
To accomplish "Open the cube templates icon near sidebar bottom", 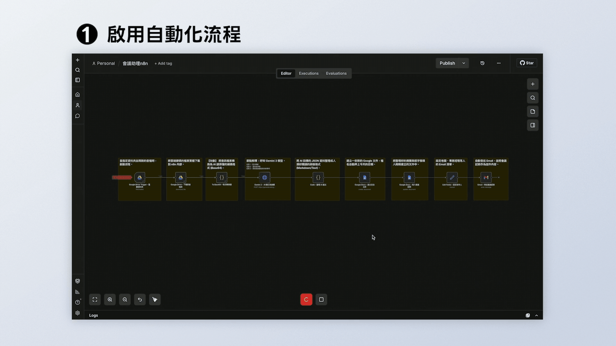I will [x=77, y=281].
